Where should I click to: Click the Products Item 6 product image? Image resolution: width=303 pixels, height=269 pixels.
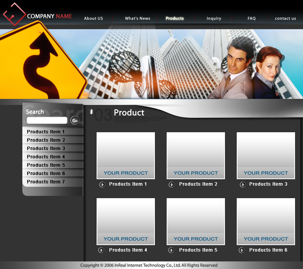coord(266,221)
